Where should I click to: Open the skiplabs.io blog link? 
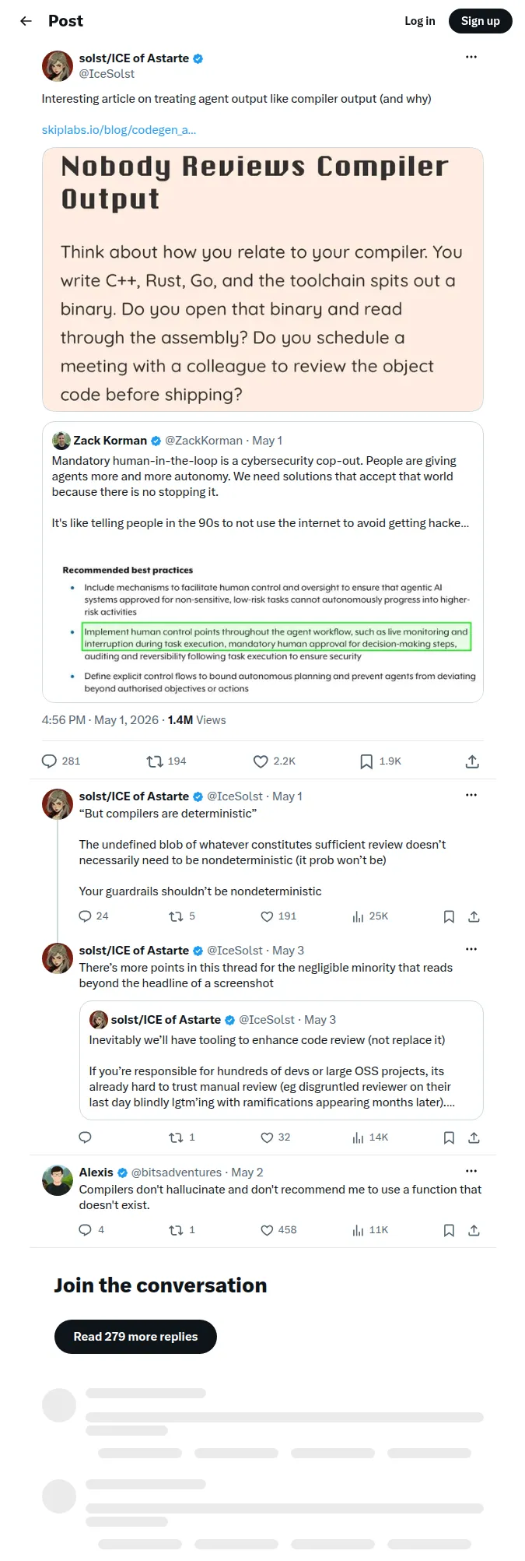click(x=119, y=130)
